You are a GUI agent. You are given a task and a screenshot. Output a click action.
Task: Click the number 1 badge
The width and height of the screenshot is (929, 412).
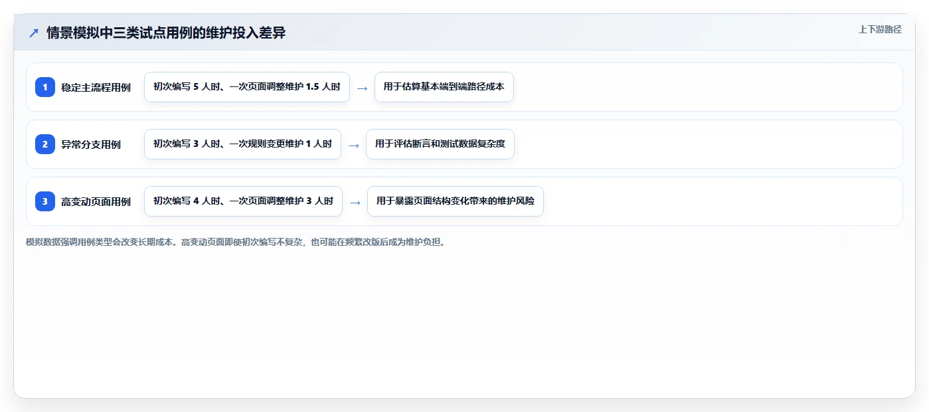(x=45, y=87)
